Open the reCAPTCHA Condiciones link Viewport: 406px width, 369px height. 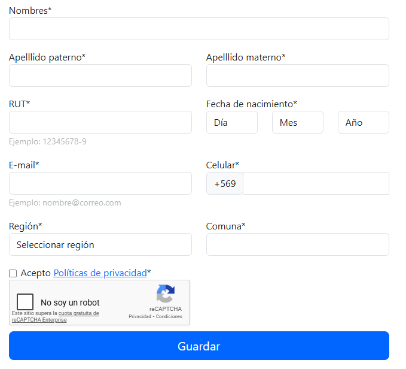pyautogui.click(x=169, y=317)
